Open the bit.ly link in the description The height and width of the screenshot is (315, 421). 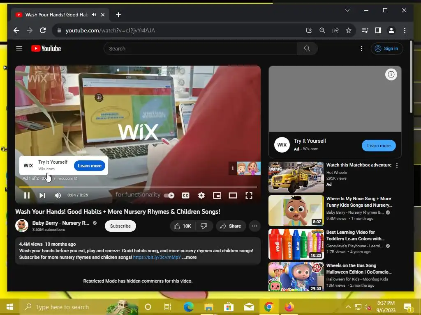coord(157,257)
